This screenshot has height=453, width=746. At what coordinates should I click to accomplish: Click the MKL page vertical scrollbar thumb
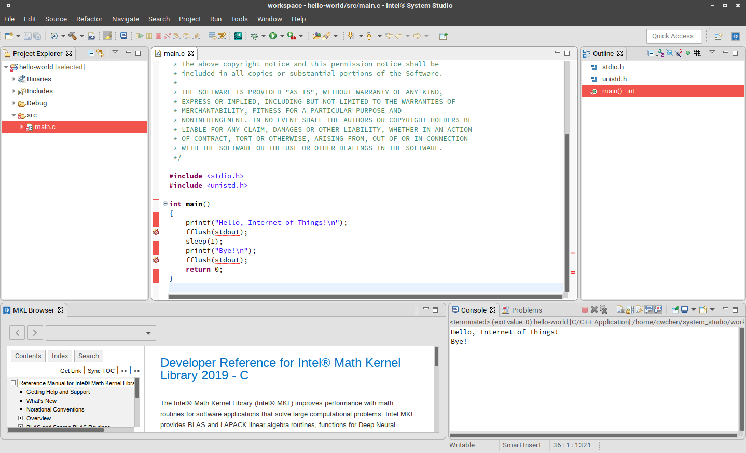click(436, 357)
